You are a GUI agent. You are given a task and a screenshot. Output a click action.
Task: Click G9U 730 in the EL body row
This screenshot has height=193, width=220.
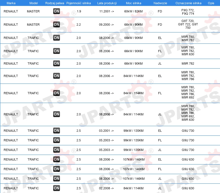tap(188, 131)
